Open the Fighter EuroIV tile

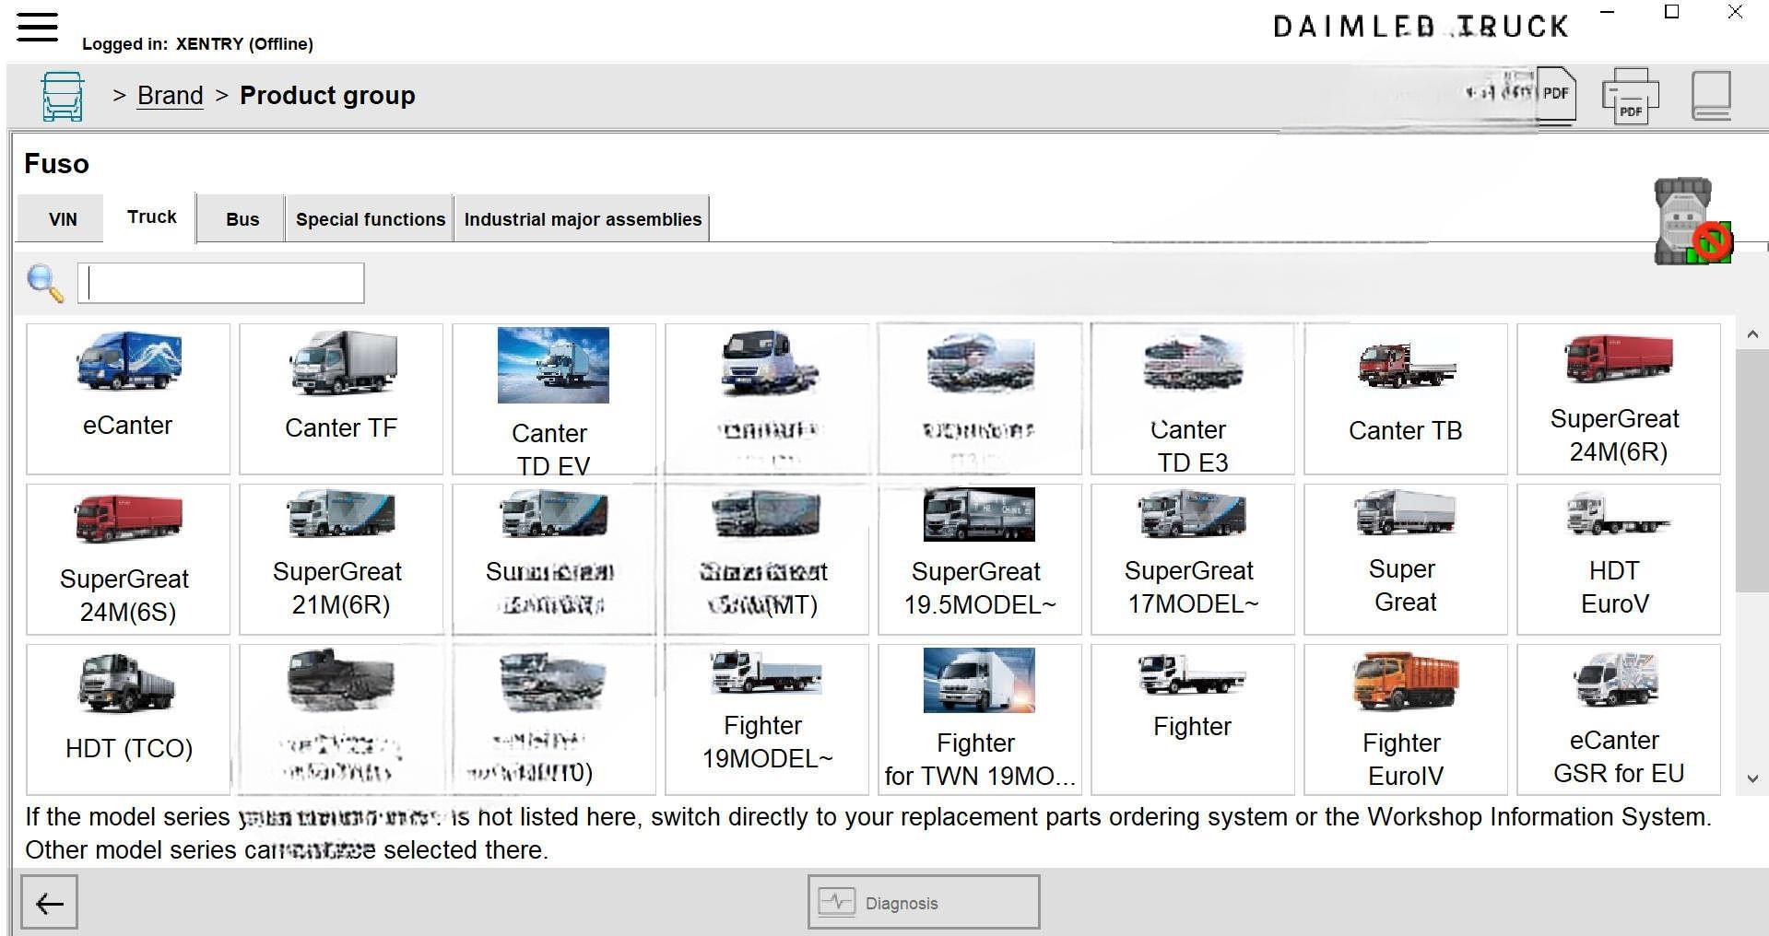click(1406, 720)
